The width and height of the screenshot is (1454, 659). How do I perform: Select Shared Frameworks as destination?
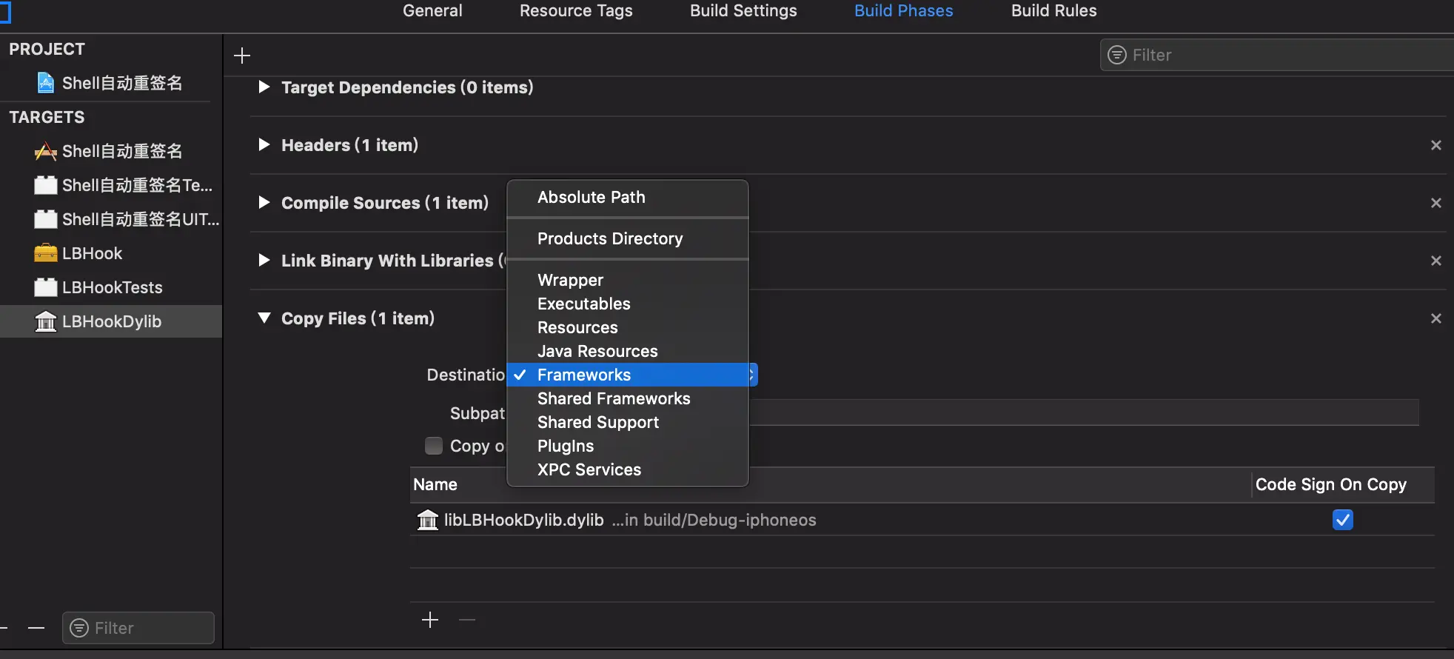[x=614, y=398]
